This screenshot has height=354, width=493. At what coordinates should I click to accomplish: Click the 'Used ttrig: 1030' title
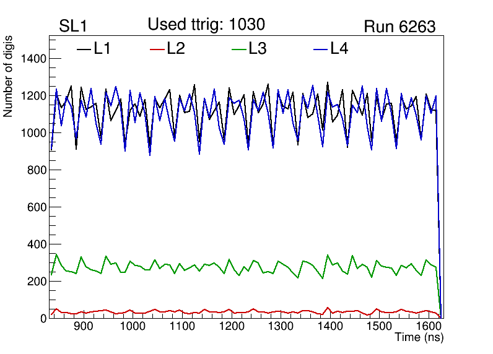pyautogui.click(x=206, y=25)
